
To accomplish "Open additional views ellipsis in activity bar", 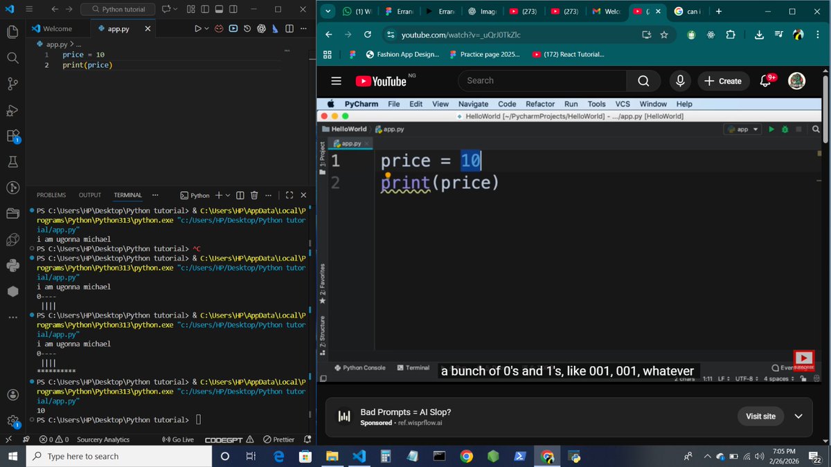I will 12,318.
